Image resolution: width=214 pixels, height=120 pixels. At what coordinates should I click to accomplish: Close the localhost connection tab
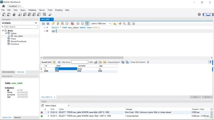point(19,6)
